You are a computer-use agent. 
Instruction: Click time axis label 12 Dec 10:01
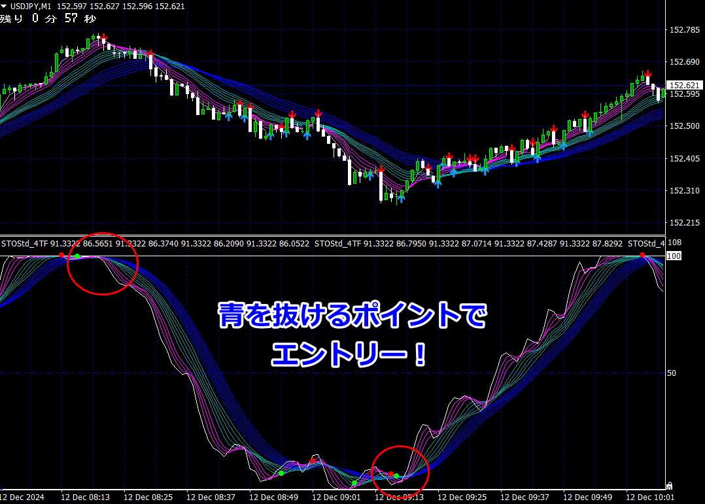coord(650,497)
